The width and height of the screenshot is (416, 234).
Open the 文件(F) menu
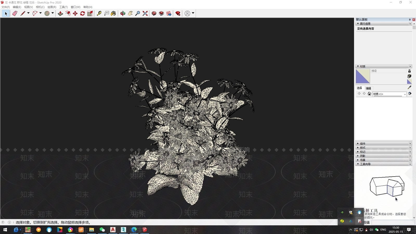pos(5,7)
